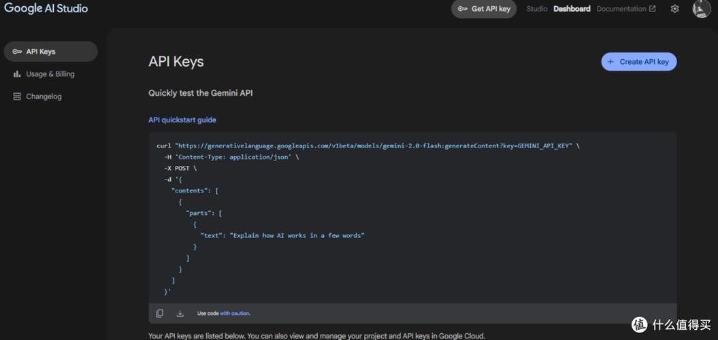The height and width of the screenshot is (340, 718).
Task: Open the API quickstart guide link
Action: [182, 120]
